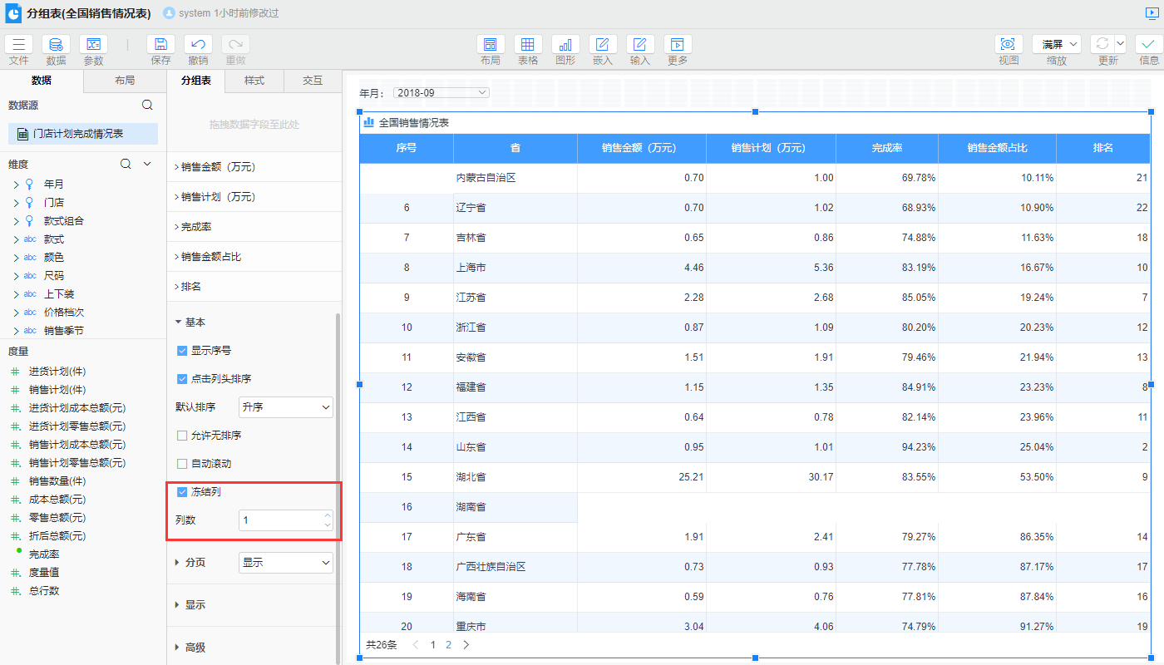Screen dimensions: 1164x665
Task: Search data source with magnifier icon
Action: 147,105
